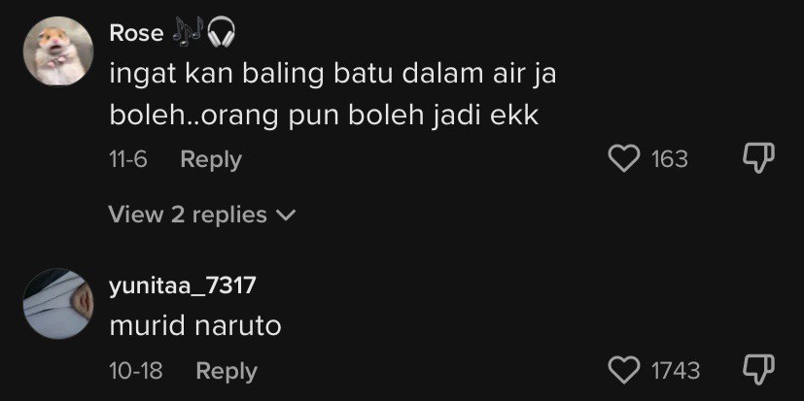This screenshot has height=401, width=804.
Task: Click the 1743 like count
Action: click(676, 371)
